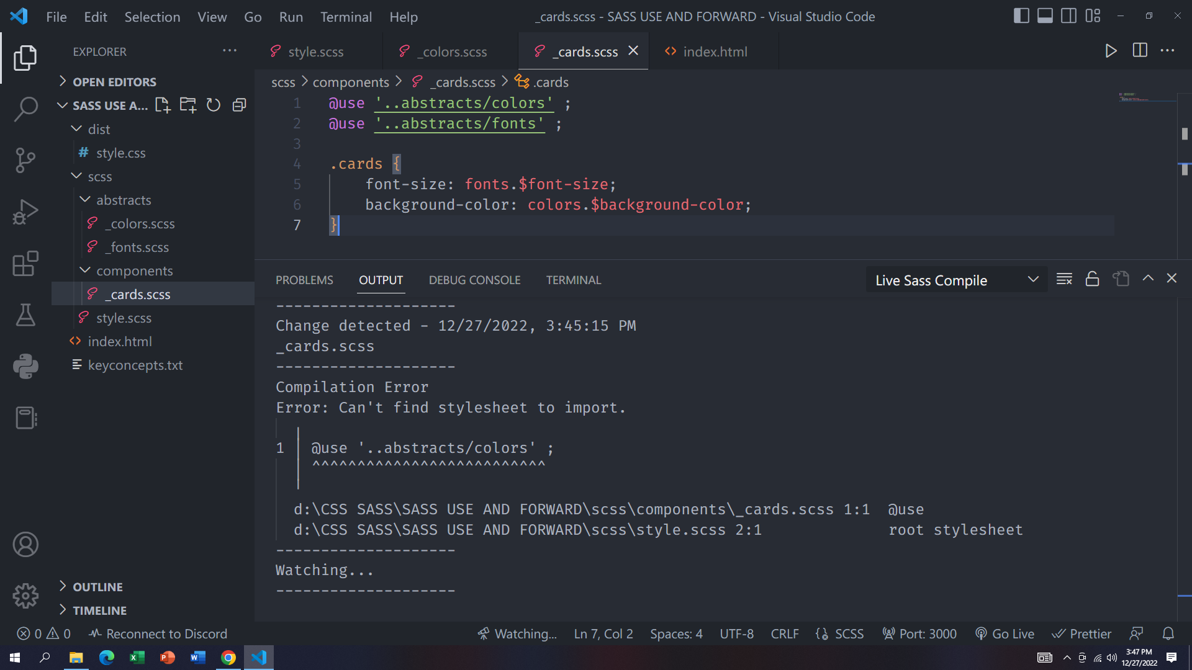
Task: Create a new folder in explorer
Action: pyautogui.click(x=188, y=105)
